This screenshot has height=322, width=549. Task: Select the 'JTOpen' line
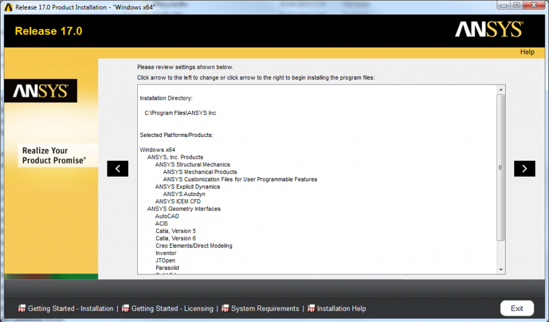pos(165,261)
